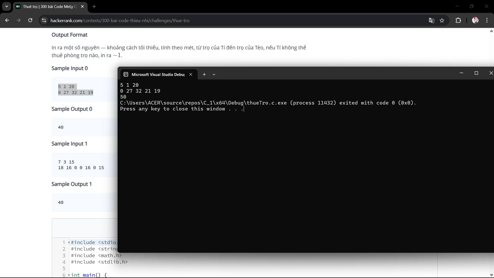Select the Thuê trọ HackerRank tab
Viewport: 494px width, 278px height.
50,6
